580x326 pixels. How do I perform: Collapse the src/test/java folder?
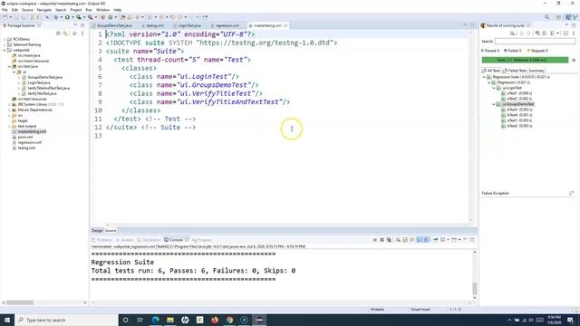(9, 66)
